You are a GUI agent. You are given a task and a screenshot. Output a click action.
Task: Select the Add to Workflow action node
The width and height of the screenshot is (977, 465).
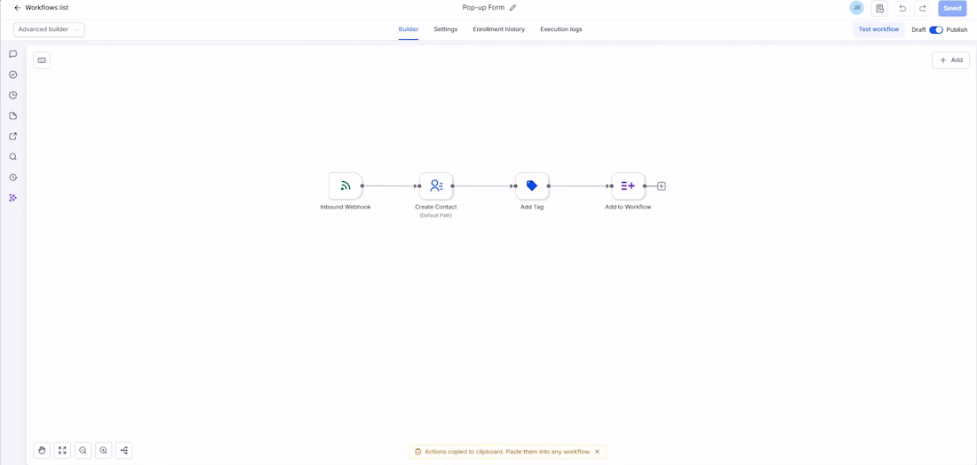(628, 185)
